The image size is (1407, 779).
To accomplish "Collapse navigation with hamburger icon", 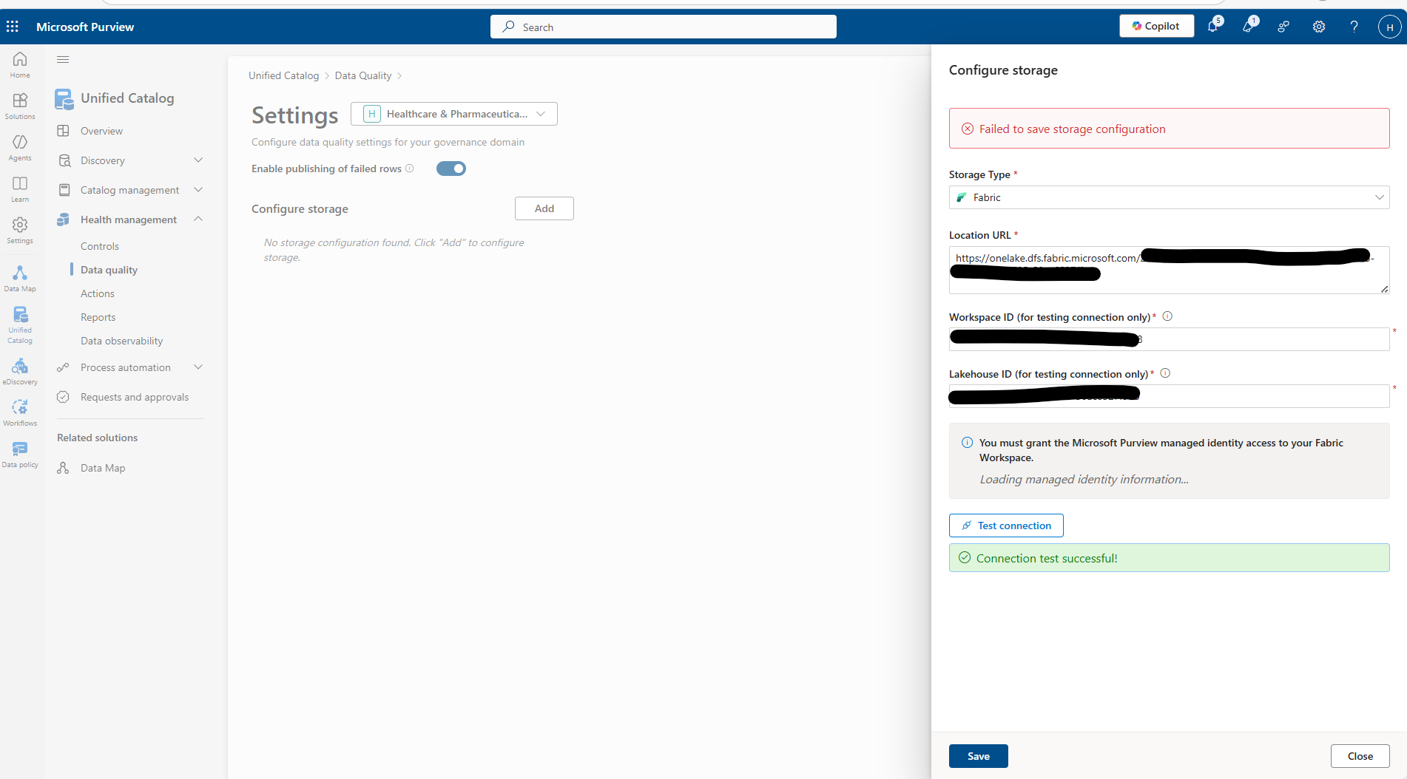I will [63, 60].
